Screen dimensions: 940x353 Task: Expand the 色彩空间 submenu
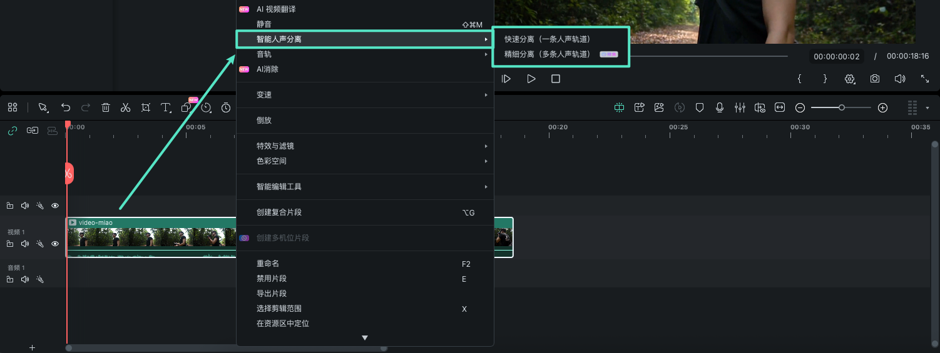[x=364, y=161]
